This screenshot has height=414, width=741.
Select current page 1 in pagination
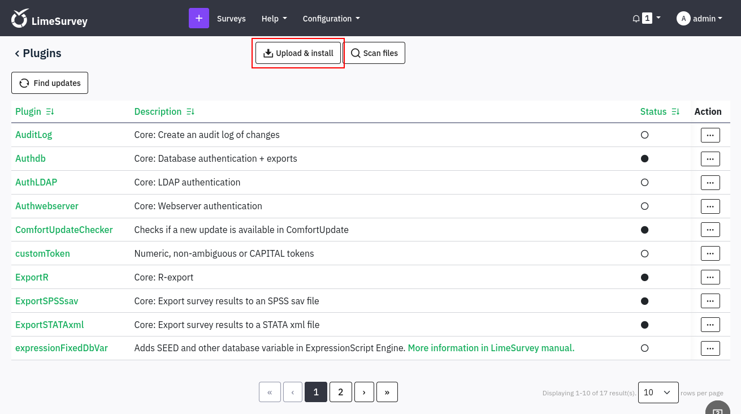point(316,392)
